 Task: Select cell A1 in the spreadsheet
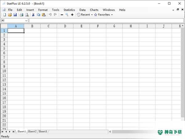[16, 31]
